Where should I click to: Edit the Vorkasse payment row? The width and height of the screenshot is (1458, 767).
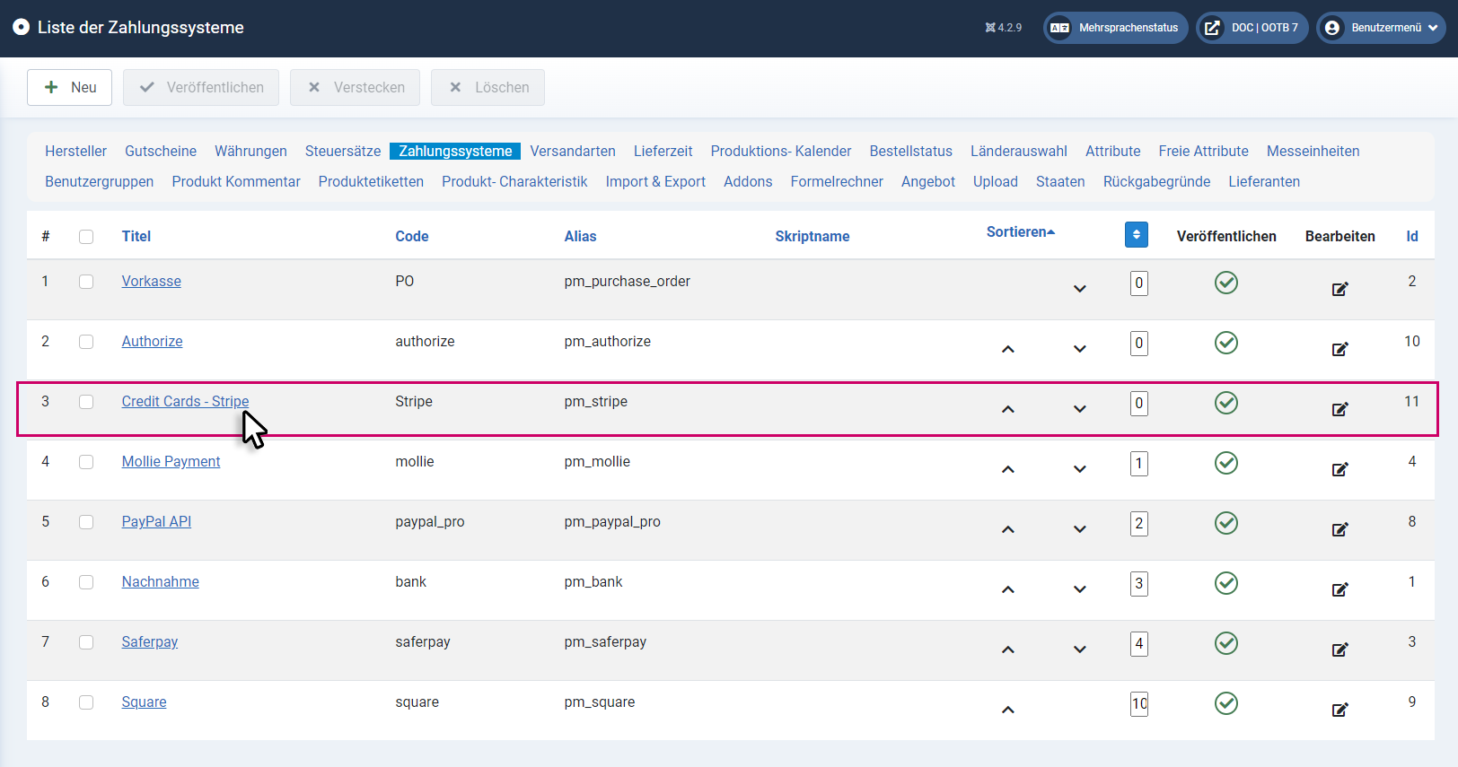(x=1339, y=289)
